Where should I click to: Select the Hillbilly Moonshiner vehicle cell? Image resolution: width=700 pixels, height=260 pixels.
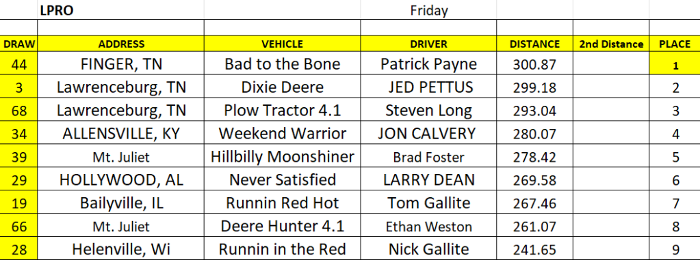pos(282,156)
